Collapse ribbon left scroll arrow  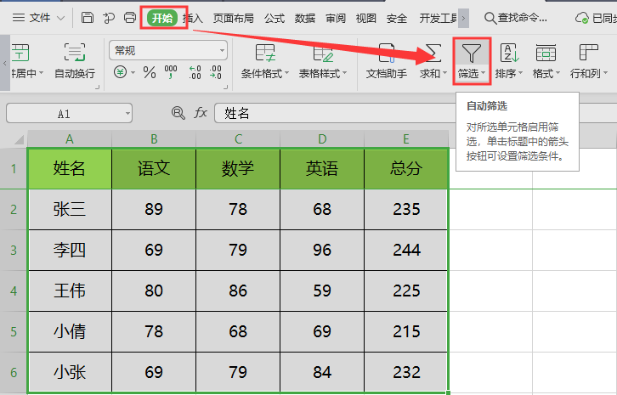click(5, 63)
